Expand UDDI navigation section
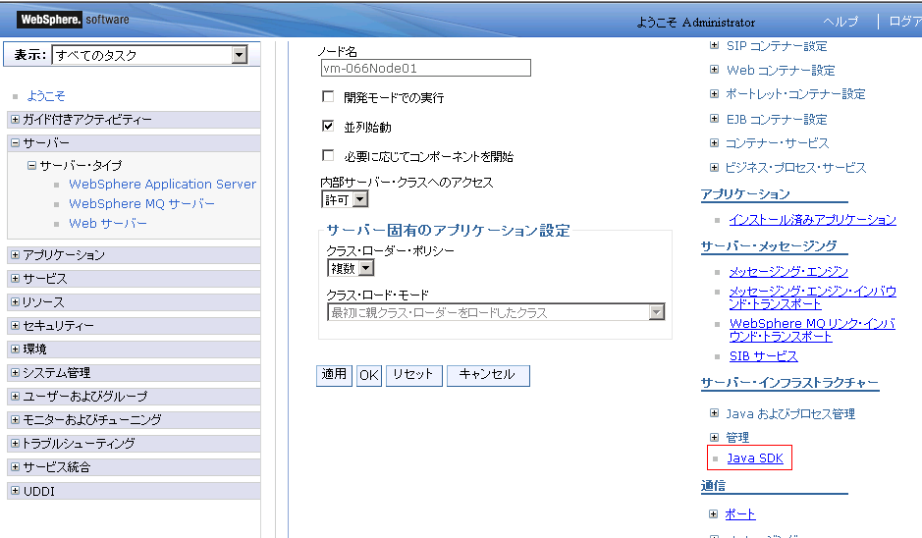The image size is (922, 538). (16, 490)
